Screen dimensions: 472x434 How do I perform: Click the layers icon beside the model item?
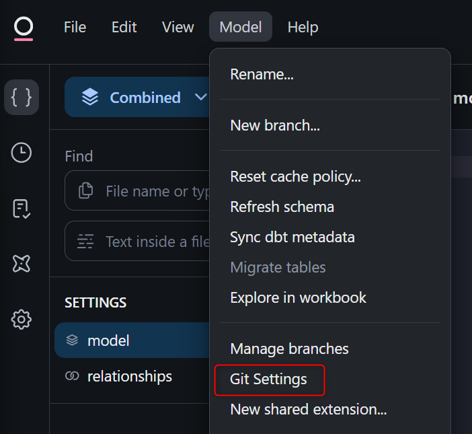72,340
